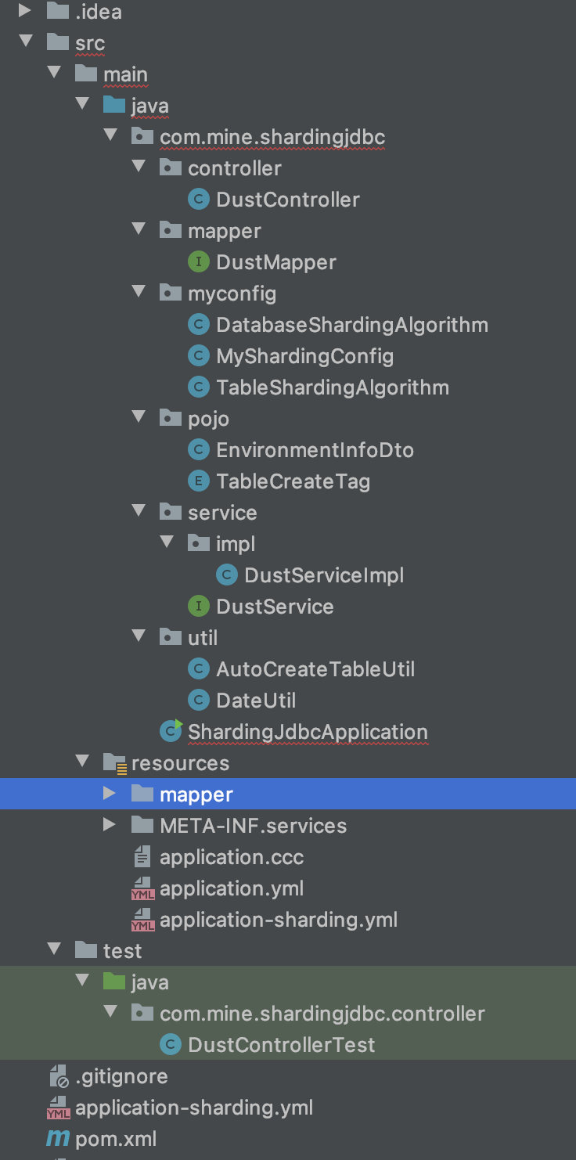Select the AutoCreateTableUtil class
Image resolution: width=576 pixels, height=1160 pixels.
point(315,668)
